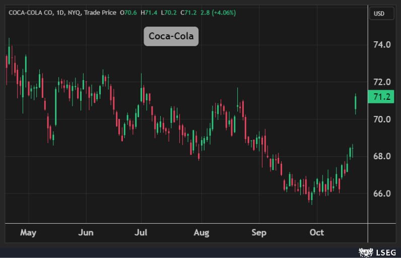Select the 70.0 price axis label
Viewport: 401px width, 258px height.
[x=382, y=119]
